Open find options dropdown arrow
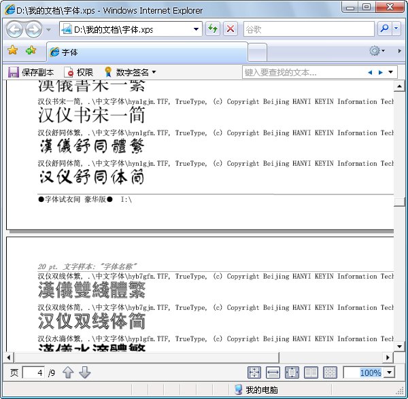 pyautogui.click(x=390, y=72)
